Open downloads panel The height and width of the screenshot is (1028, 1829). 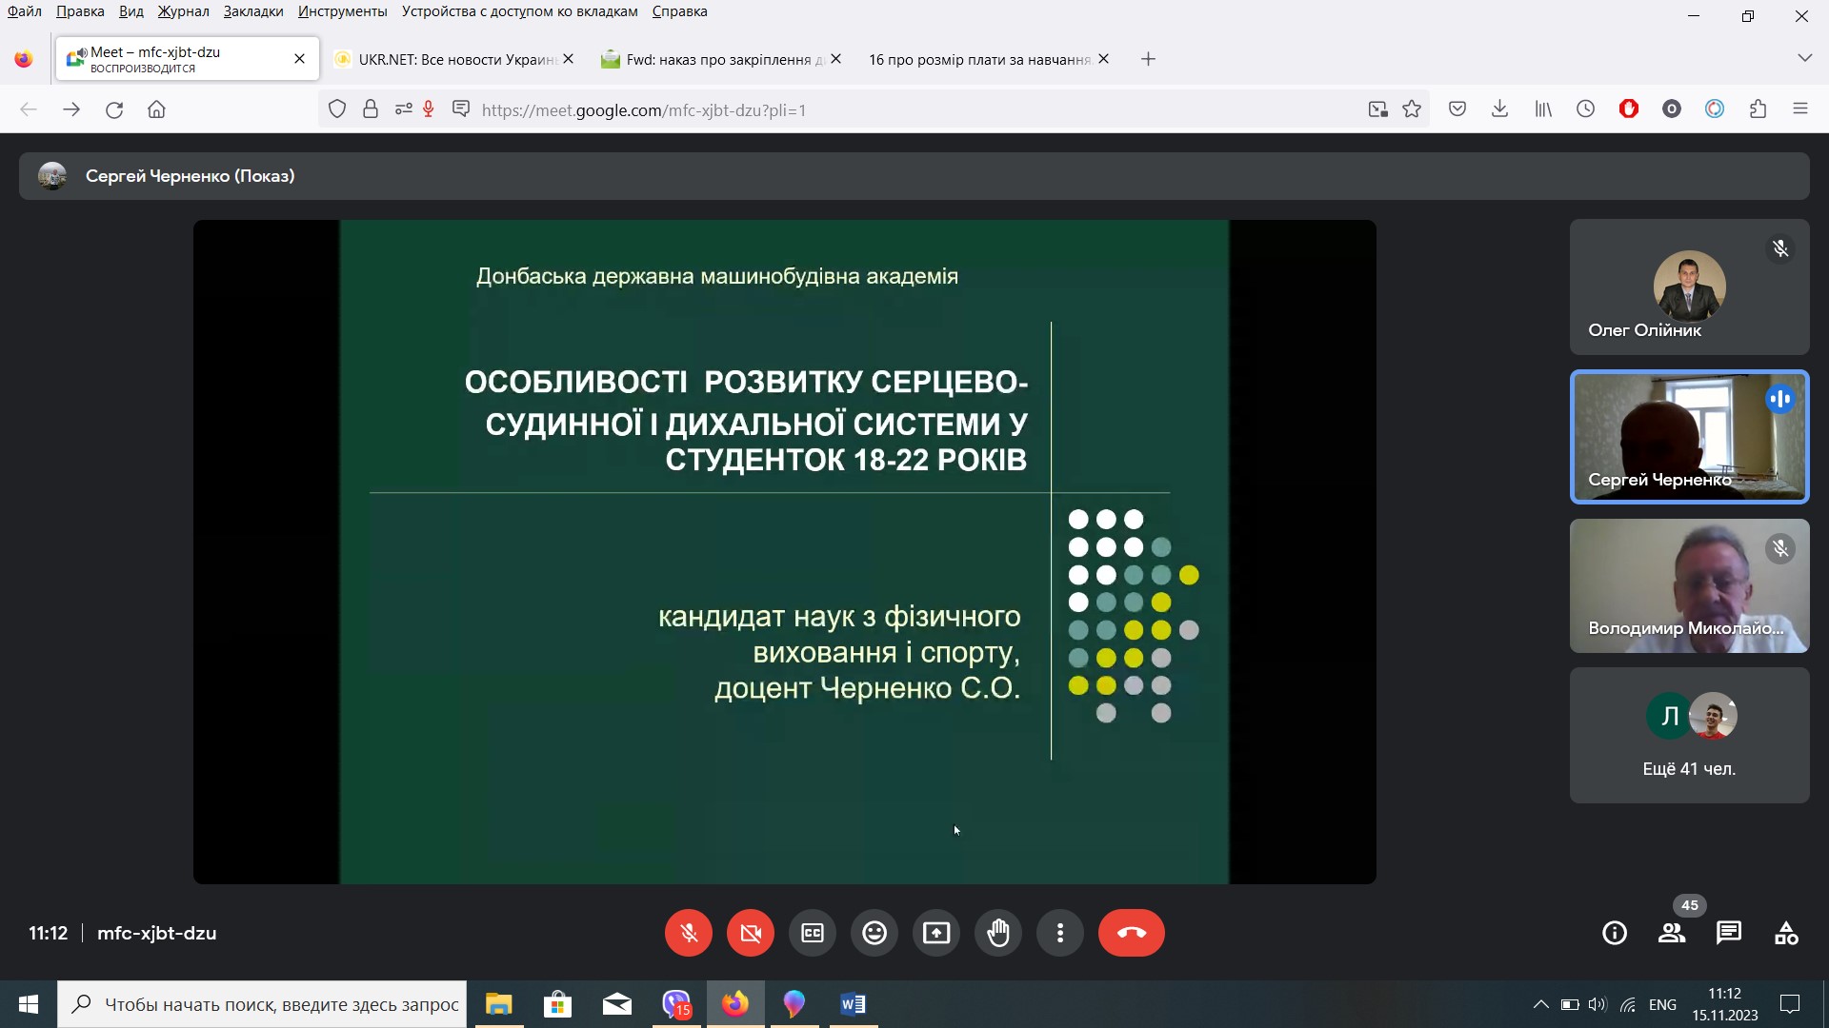[1499, 109]
